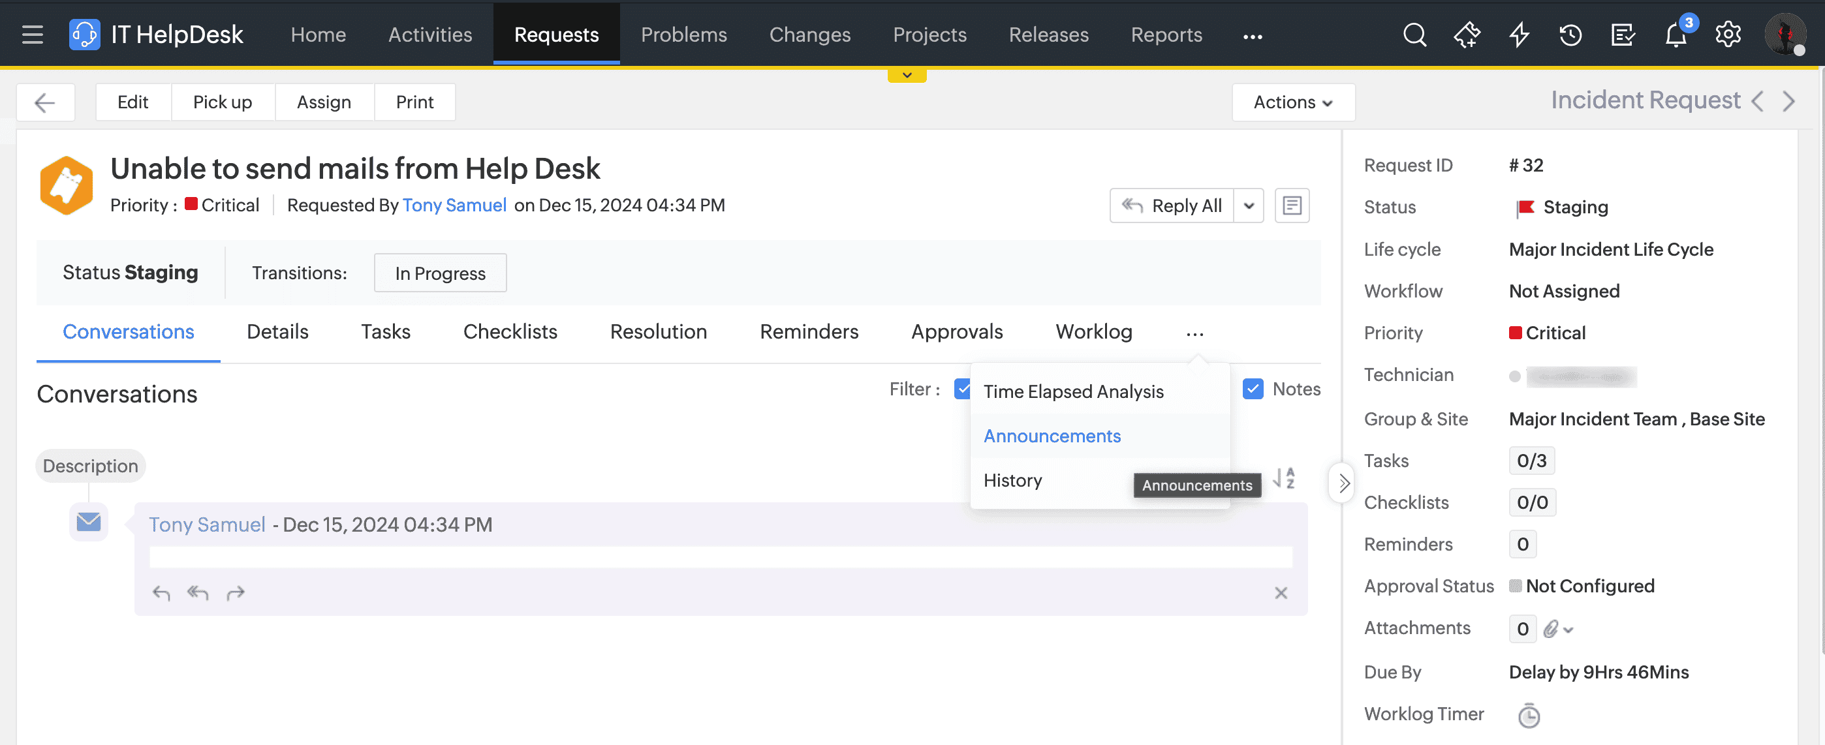Open the Reply All dropdown arrow
Viewport: 1825px width, 745px height.
1248,206
